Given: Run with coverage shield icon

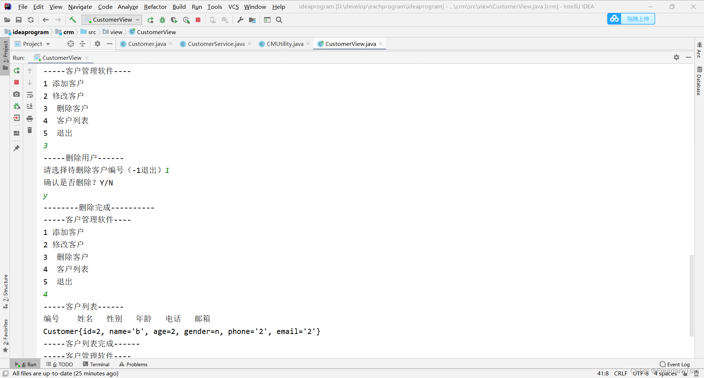Looking at the screenshot, I should 174,20.
